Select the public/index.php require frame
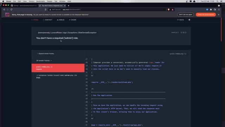Viewport: 225px width, 127px height. point(58,68)
